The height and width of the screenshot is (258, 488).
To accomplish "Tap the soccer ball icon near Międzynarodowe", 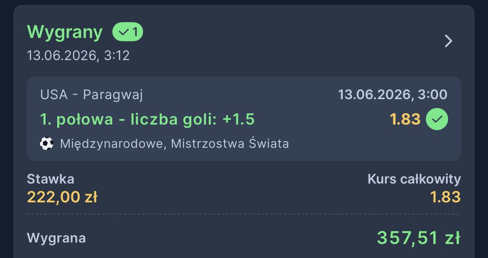I will [47, 144].
